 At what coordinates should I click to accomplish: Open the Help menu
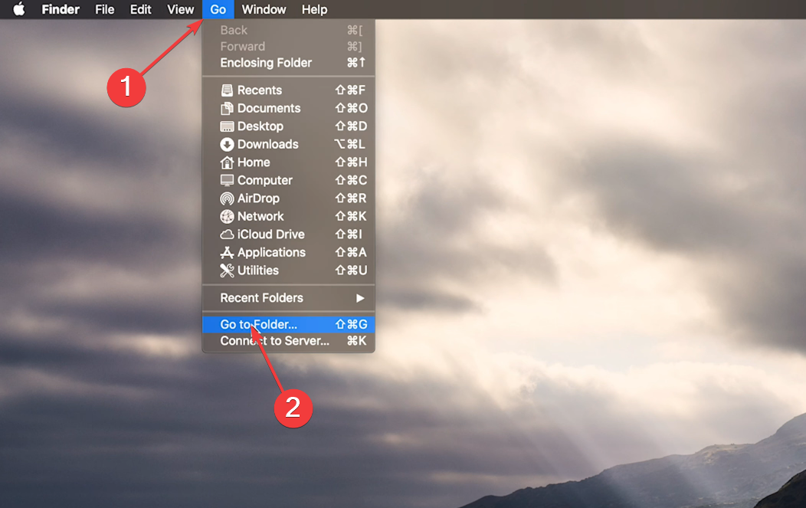pos(314,9)
